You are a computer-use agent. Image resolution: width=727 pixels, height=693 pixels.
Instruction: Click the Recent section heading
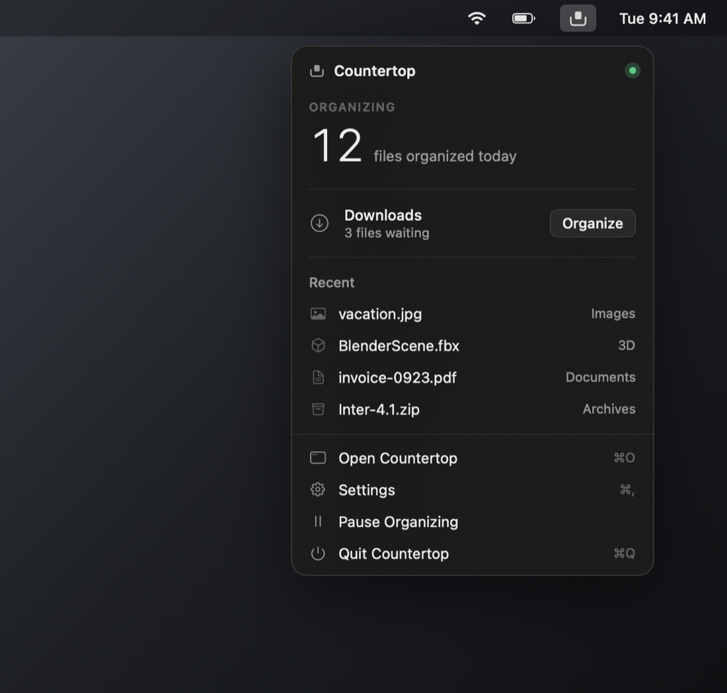(x=332, y=282)
